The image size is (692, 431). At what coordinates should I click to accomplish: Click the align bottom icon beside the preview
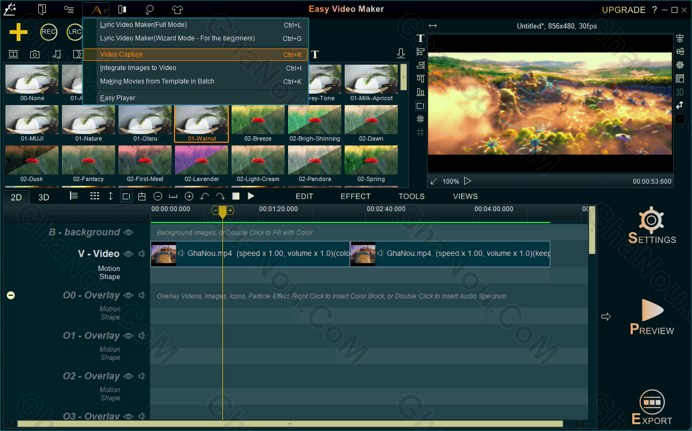pyautogui.click(x=421, y=92)
